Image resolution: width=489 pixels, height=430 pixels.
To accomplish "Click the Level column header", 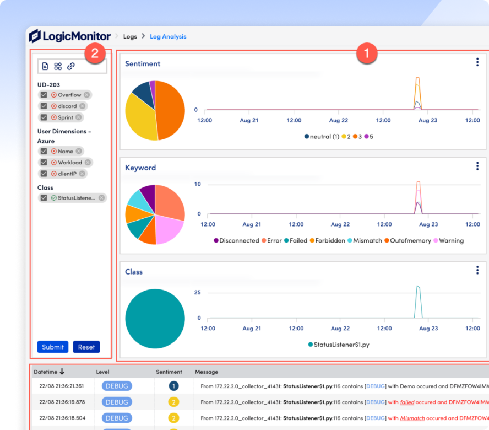I will [x=102, y=372].
